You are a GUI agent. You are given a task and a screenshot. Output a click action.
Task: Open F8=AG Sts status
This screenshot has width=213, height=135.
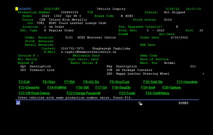point(91,82)
